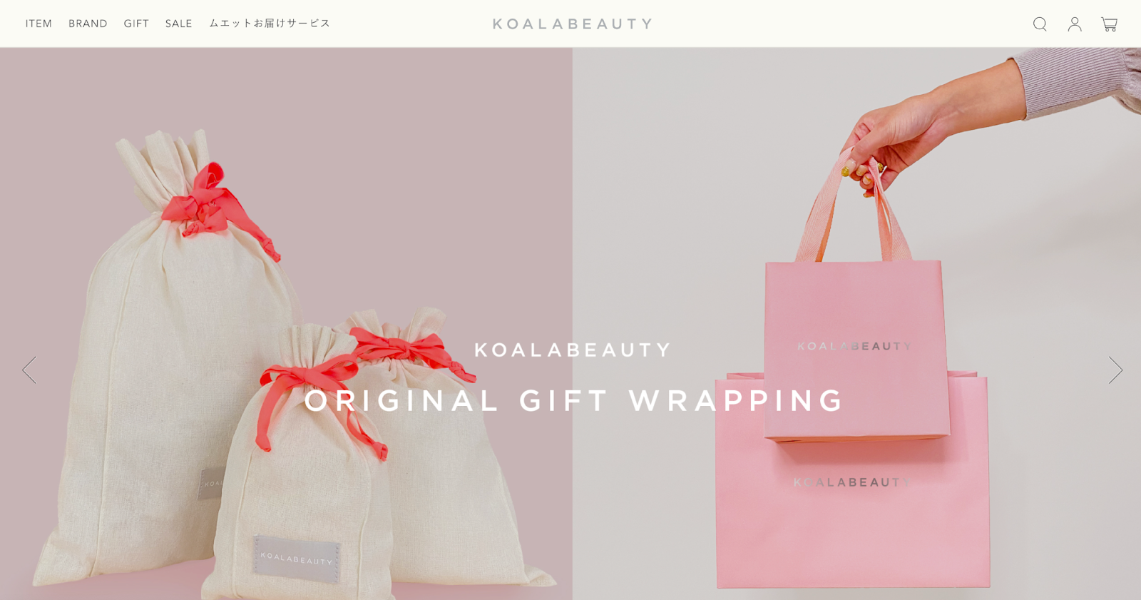Click the KOALABEAUTY header logo
1141x600 pixels.
pyautogui.click(x=572, y=24)
